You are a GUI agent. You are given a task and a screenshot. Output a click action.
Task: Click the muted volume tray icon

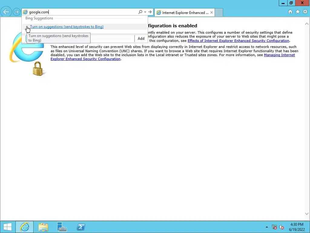[282, 227]
